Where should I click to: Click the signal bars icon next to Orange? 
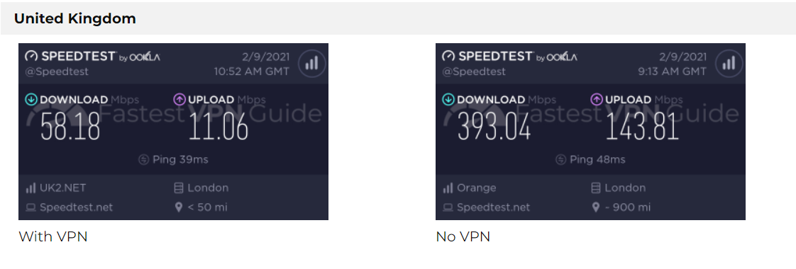(x=448, y=188)
